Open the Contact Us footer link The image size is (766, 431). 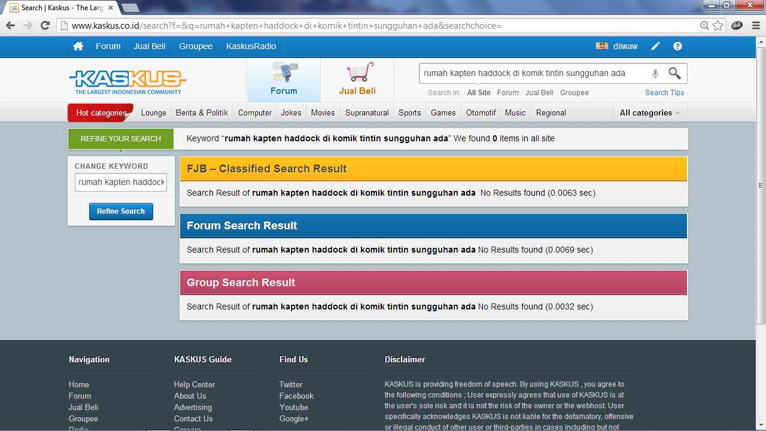click(x=193, y=419)
